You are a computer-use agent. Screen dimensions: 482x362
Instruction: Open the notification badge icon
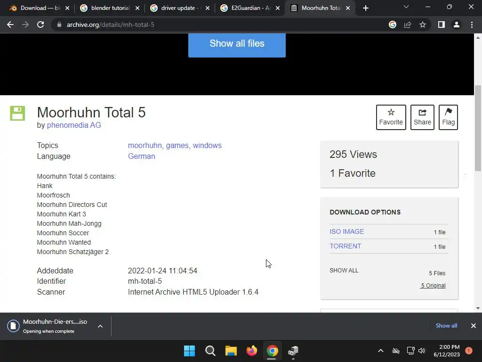[469, 351]
